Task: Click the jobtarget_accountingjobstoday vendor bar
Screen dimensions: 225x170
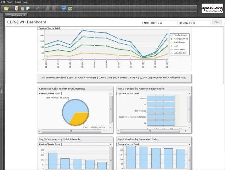Action: coord(161,117)
